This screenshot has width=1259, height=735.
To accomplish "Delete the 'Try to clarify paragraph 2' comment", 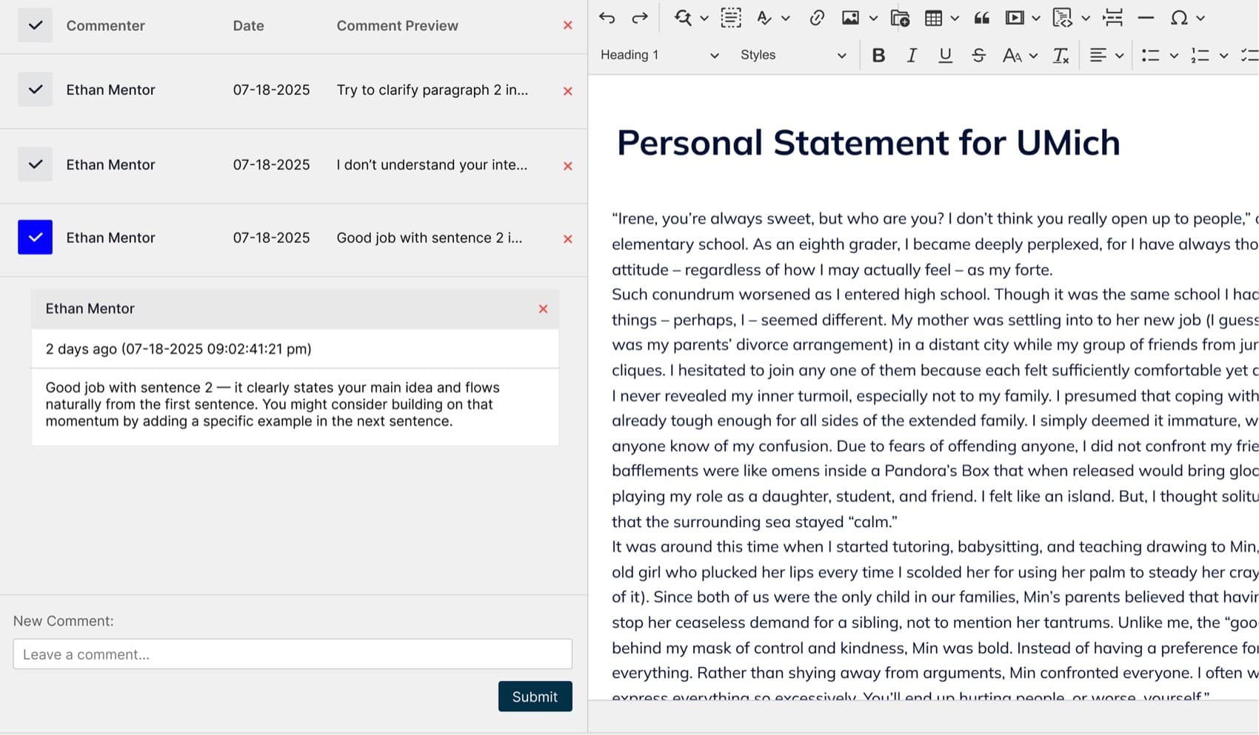I will [568, 91].
